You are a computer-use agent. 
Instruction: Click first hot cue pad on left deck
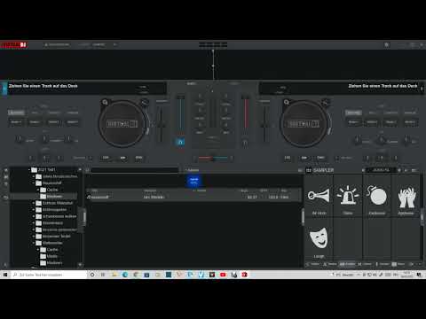[x=16, y=122]
